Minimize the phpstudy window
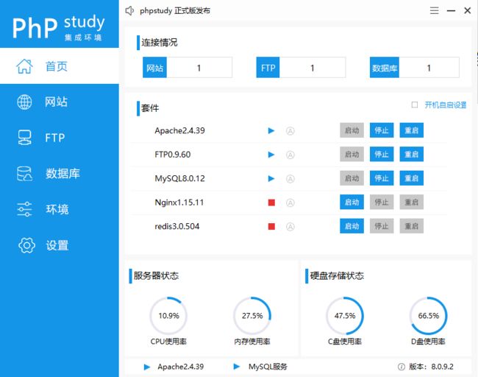Image resolution: width=478 pixels, height=377 pixels. (x=451, y=11)
